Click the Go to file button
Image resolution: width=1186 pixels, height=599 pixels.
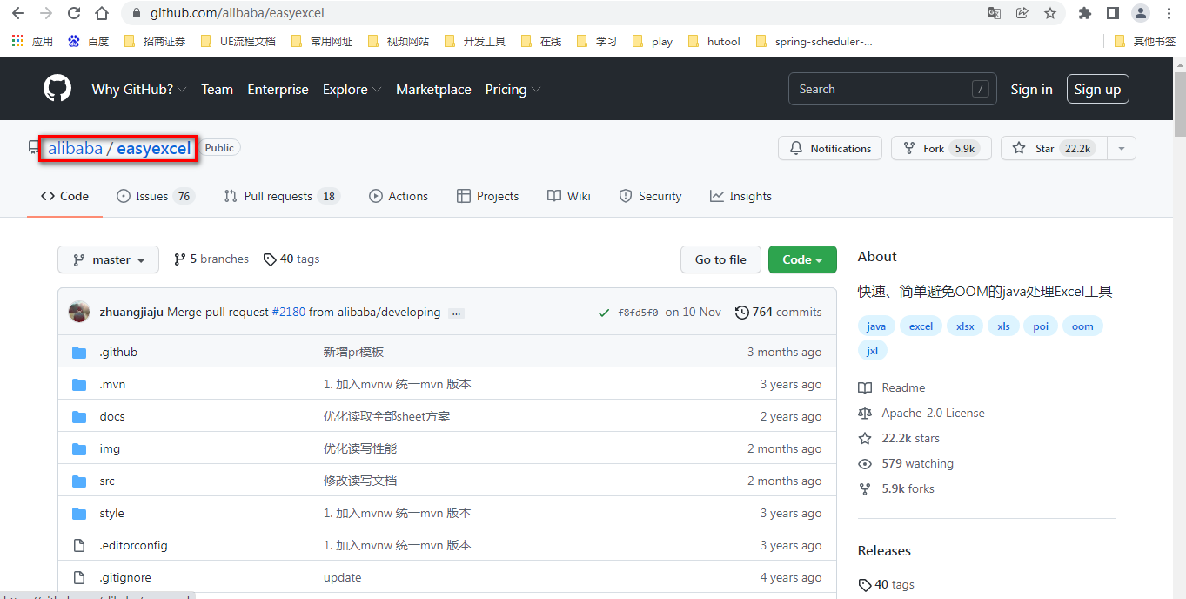(x=720, y=259)
